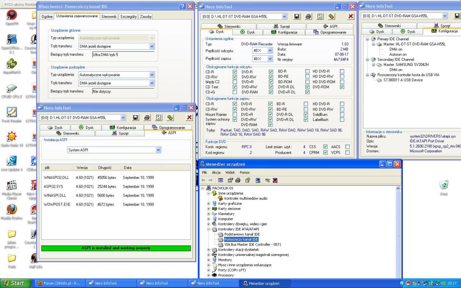Image resolution: width=461 pixels, height=288 pixels.
Task: Click Właściwości dialog help question-mark button
Action: point(182,6)
